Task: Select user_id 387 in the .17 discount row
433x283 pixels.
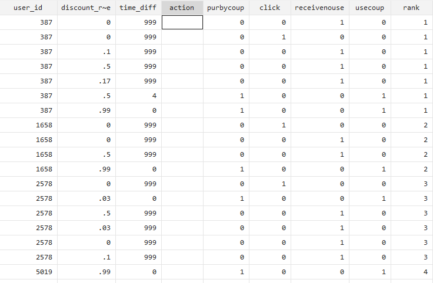Action: 28,81
